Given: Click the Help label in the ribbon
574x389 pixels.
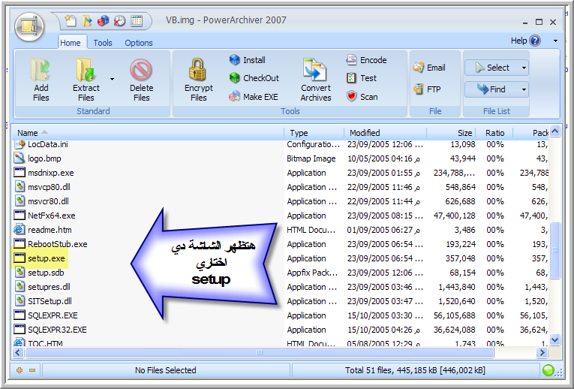Looking at the screenshot, I should pos(518,41).
